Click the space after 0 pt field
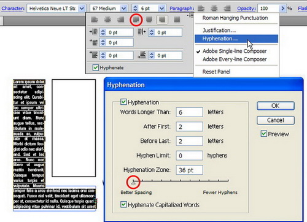 pos(168,55)
